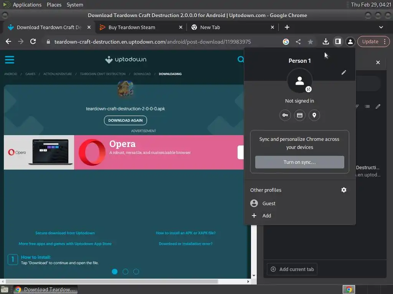Viewport: 393px width, 294px height.
Task: Open the Chrome downloads icon
Action: (x=325, y=41)
